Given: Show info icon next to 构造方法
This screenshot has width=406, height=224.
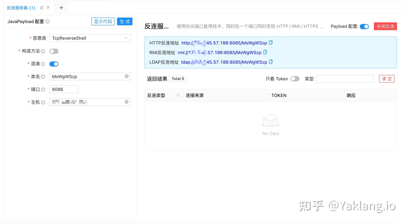Looking at the screenshot, I should pos(43,51).
